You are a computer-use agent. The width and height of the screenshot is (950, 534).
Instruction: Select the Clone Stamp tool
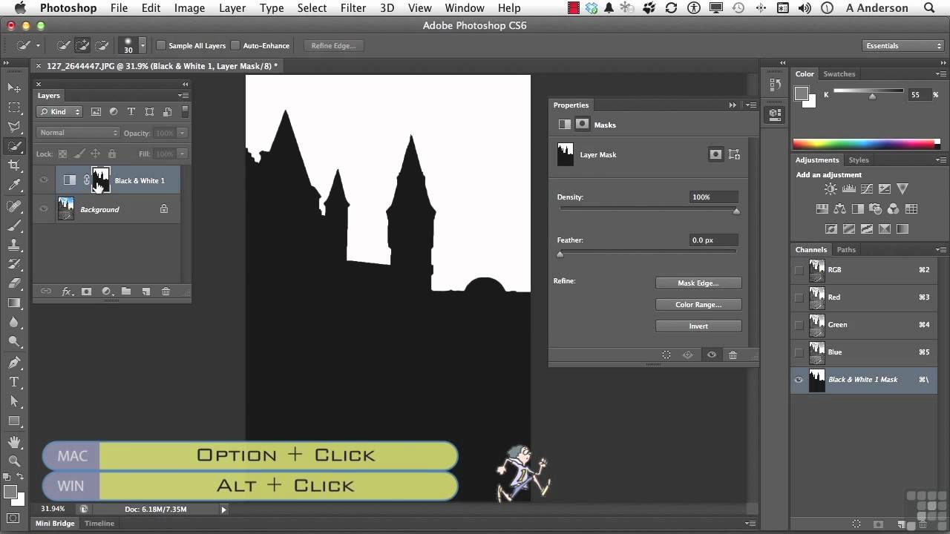14,244
